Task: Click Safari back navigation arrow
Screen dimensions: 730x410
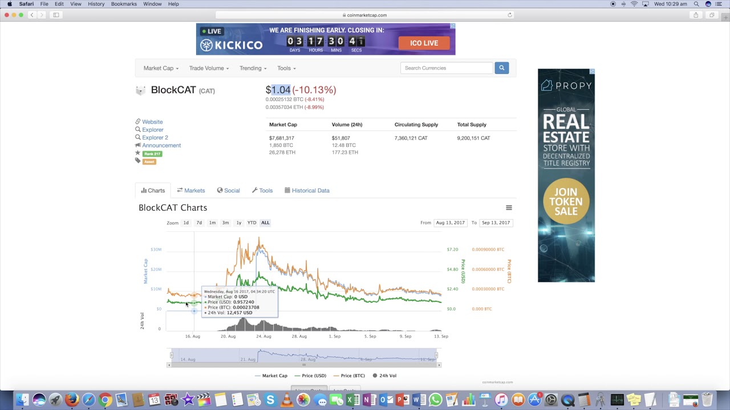Action: [x=32, y=15]
